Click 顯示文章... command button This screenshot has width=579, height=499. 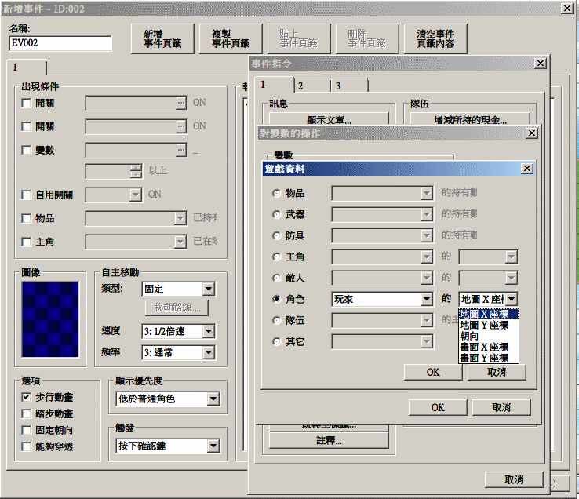coord(329,119)
